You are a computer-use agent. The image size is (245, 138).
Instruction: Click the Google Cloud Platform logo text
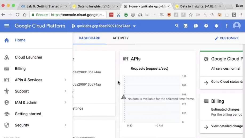point(40,26)
